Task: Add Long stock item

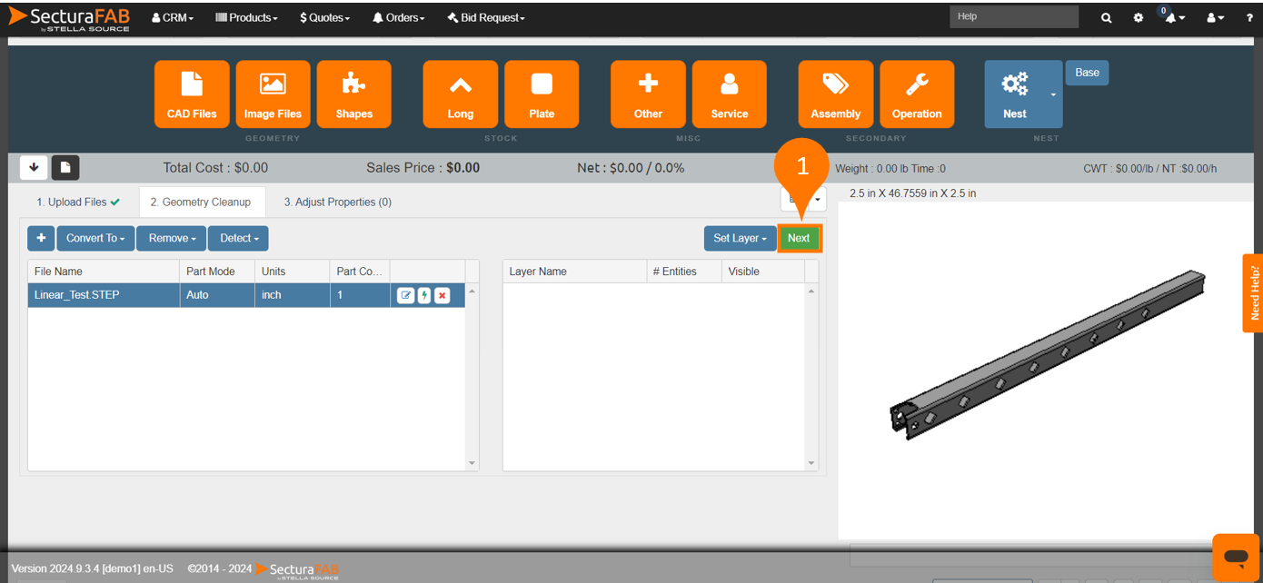Action: pyautogui.click(x=460, y=94)
